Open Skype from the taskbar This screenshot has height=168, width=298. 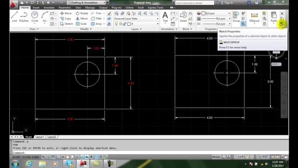point(69,164)
